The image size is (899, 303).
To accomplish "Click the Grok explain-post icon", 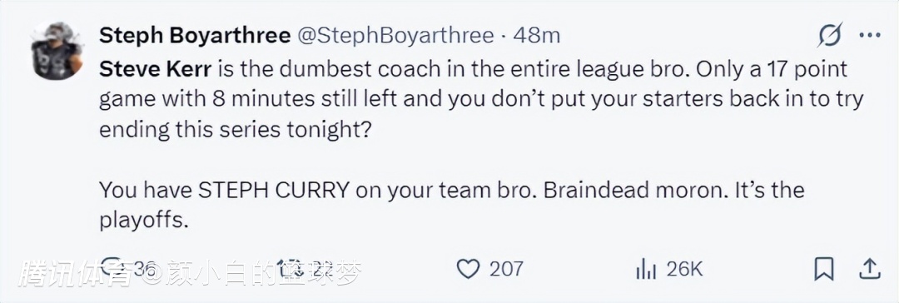I will (x=830, y=35).
